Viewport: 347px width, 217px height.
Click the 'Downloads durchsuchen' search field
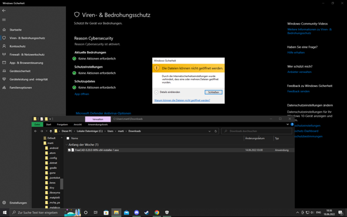tap(256, 131)
